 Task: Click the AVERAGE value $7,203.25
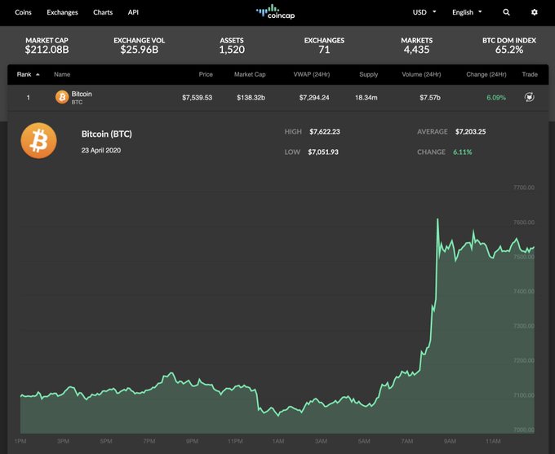(x=470, y=131)
